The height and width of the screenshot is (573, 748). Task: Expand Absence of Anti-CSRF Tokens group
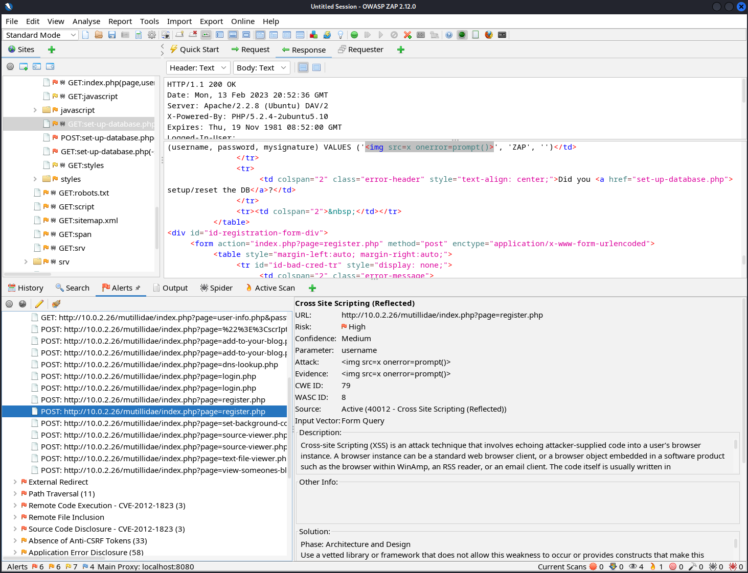(15, 540)
